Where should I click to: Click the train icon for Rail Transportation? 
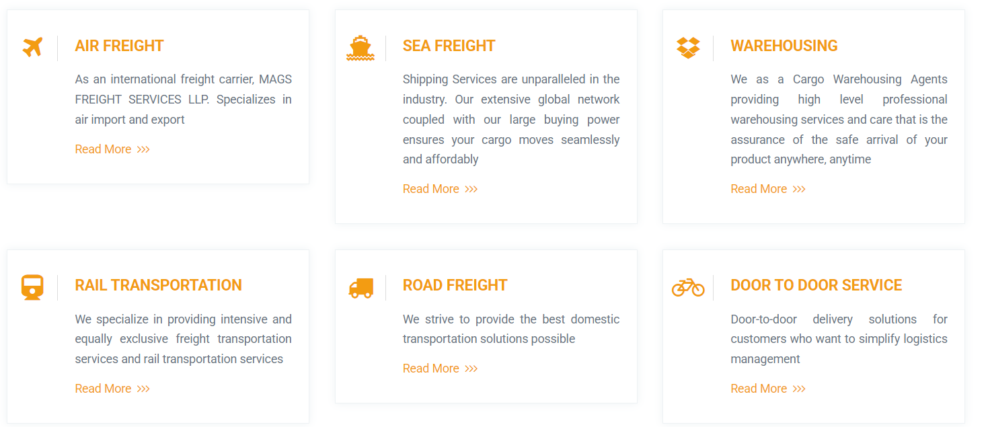(32, 287)
